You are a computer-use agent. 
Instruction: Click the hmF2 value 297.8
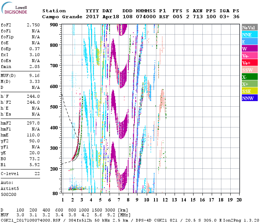pyautogui.click(x=33, y=123)
